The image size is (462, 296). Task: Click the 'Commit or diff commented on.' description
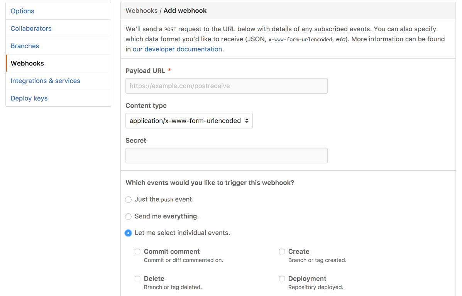(x=183, y=260)
